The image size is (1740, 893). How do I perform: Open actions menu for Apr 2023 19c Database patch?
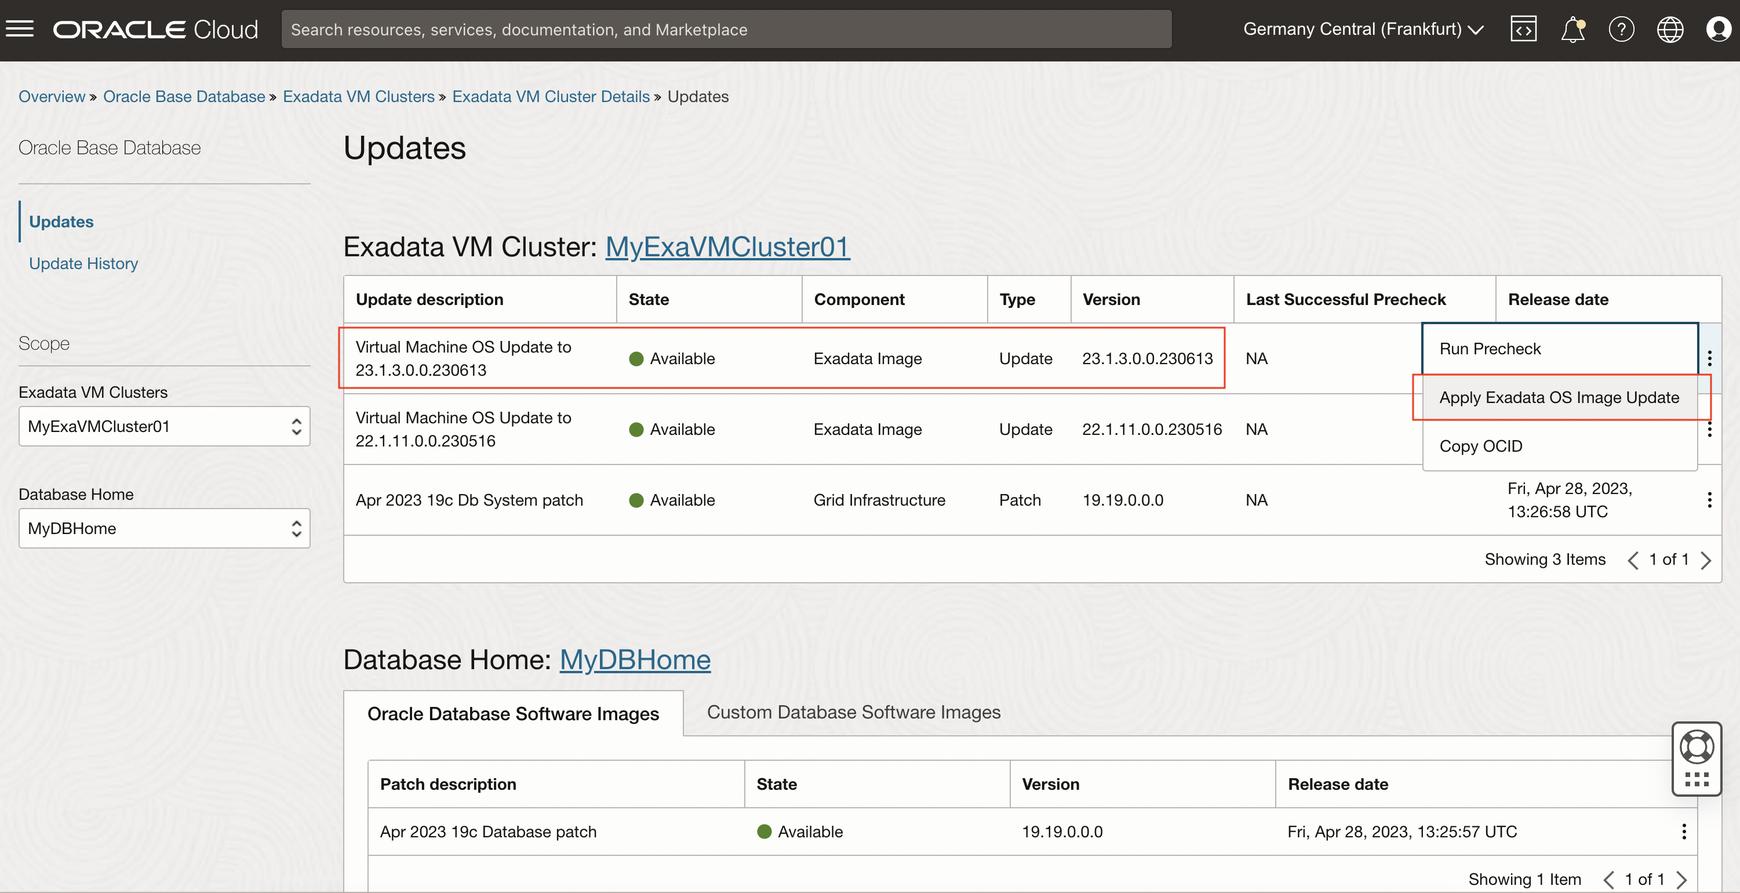[x=1683, y=832]
